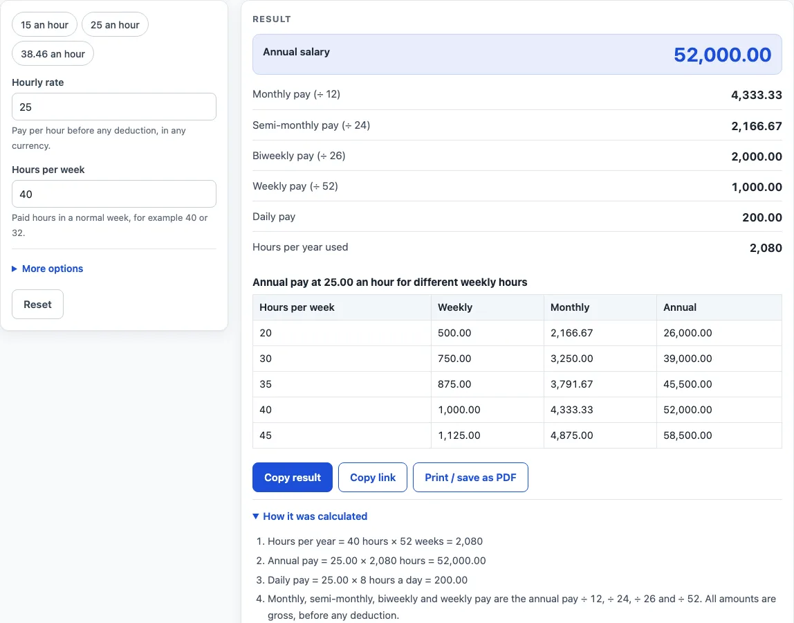Screen dimensions: 794x623
Task: Click the Hours per year used label
Action: tap(300, 247)
